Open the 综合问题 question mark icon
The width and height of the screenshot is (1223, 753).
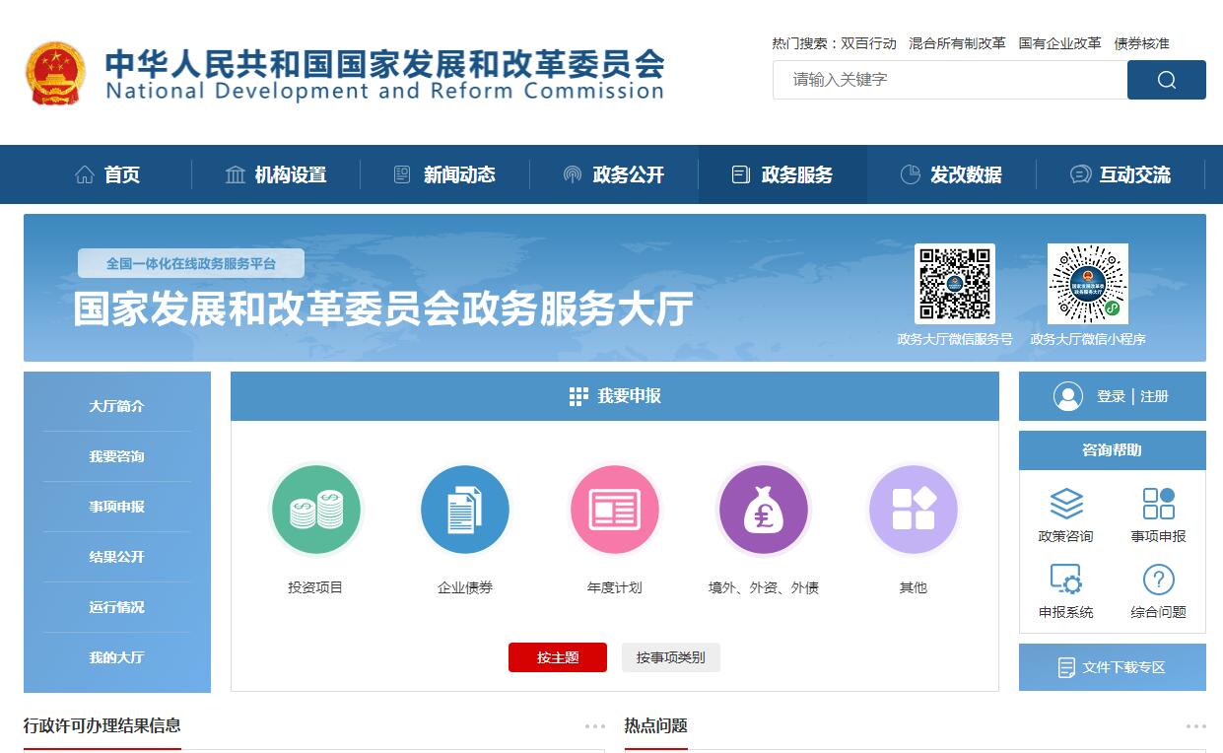pos(1158,580)
